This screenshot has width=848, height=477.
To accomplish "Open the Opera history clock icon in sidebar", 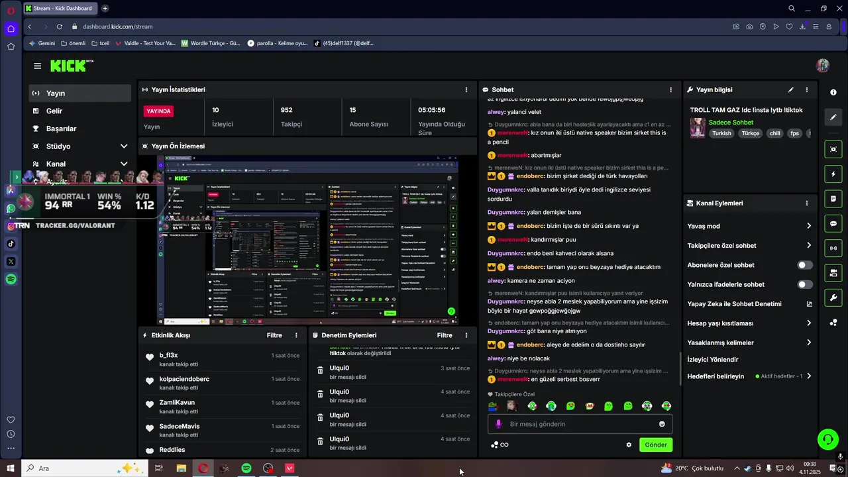I will click(x=11, y=434).
